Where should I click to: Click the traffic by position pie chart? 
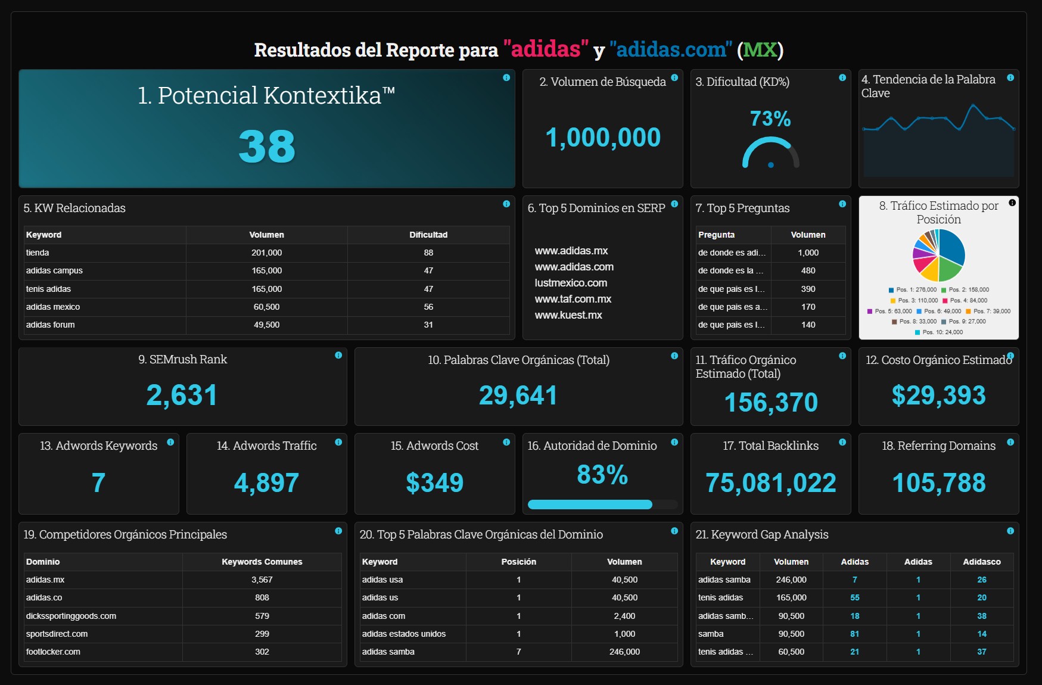point(939,255)
